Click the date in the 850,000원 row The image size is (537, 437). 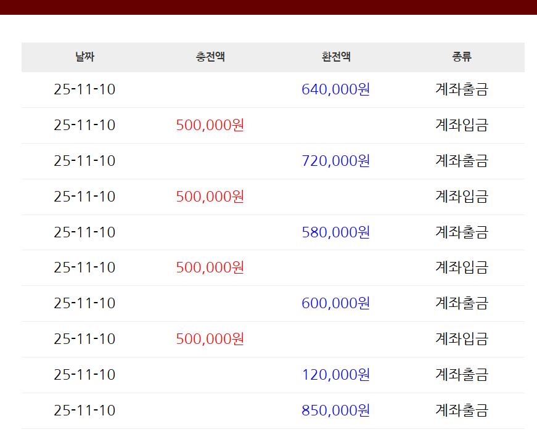pos(84,410)
